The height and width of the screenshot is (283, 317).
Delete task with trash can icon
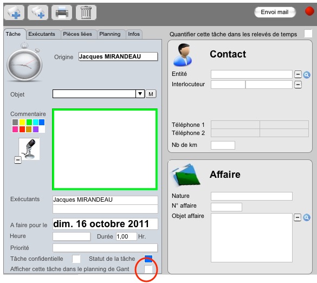point(86,12)
